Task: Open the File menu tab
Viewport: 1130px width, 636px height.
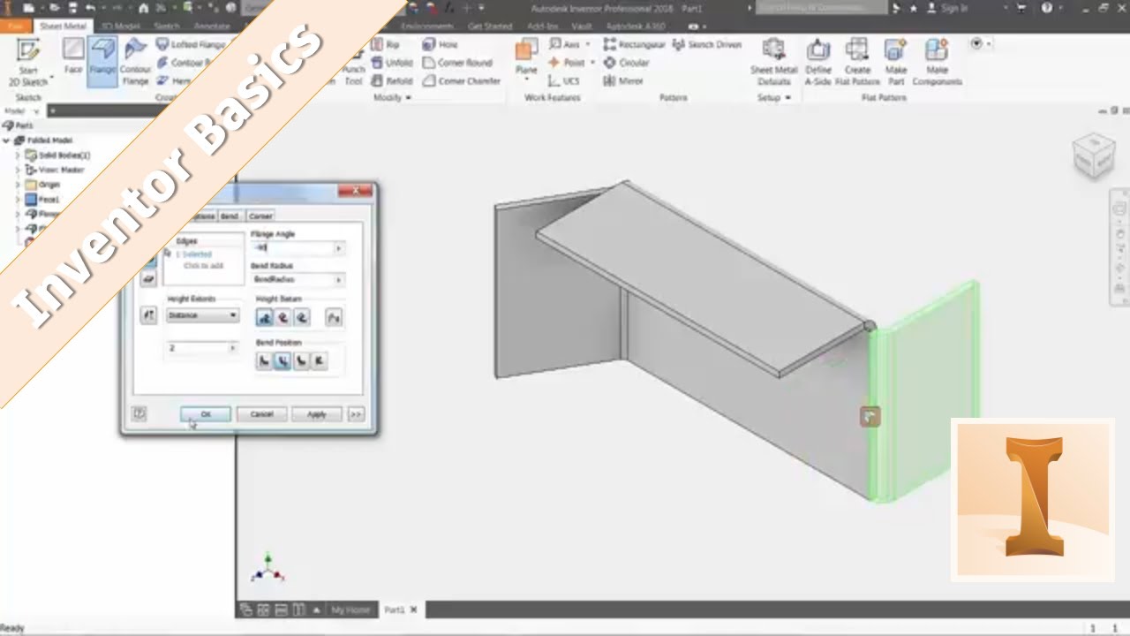Action: coord(15,26)
